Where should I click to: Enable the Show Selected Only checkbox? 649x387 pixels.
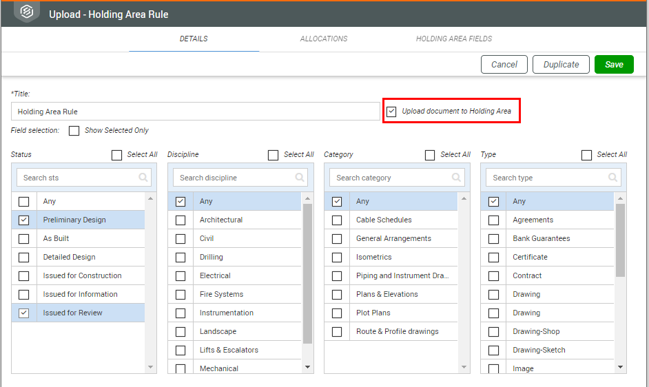pos(74,131)
